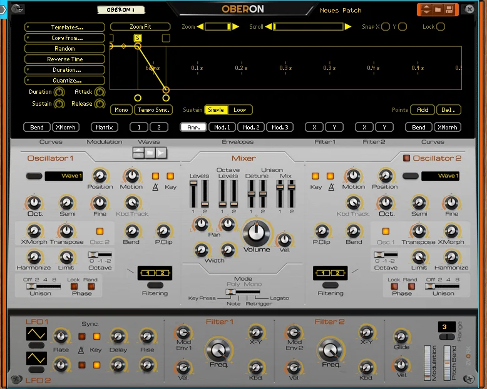Select LFO 1 waveform display
This screenshot has height=389, width=487.
tap(36, 334)
